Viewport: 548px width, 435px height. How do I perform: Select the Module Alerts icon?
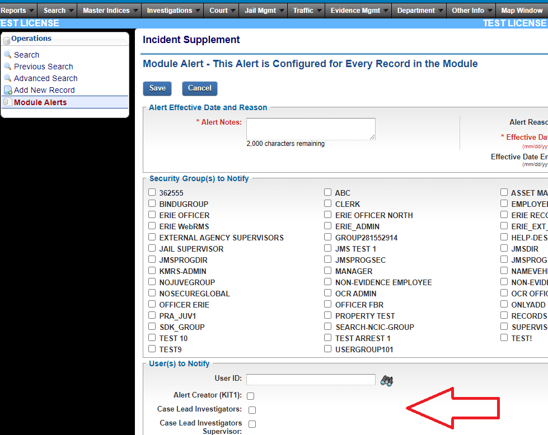(9, 102)
